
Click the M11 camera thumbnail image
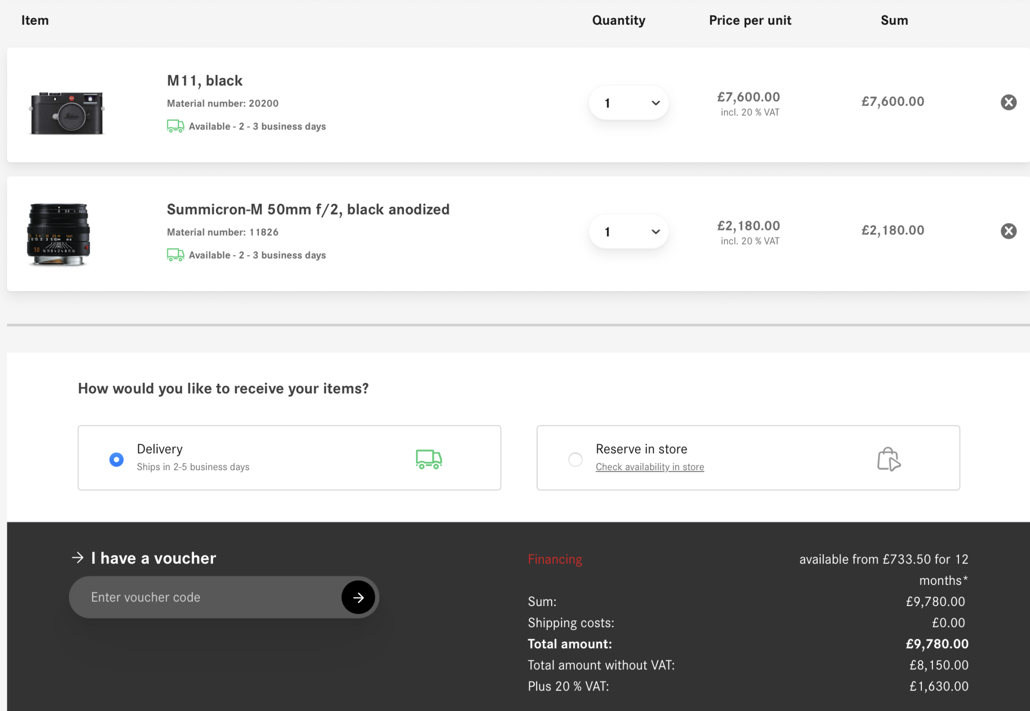[x=67, y=113]
